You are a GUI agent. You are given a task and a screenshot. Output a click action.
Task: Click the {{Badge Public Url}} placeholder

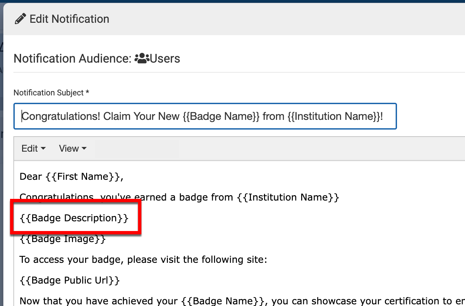[x=70, y=280]
